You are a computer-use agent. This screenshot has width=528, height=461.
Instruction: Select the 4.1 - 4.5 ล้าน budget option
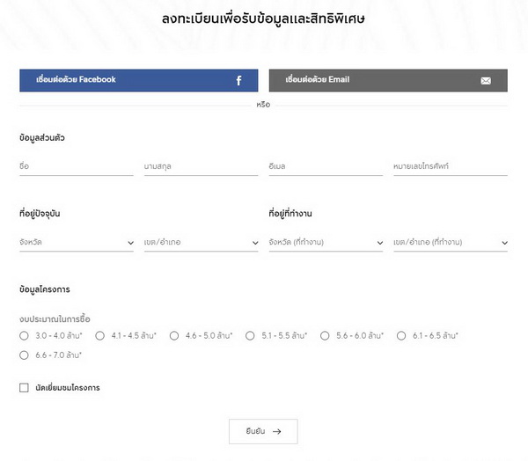pyautogui.click(x=99, y=335)
